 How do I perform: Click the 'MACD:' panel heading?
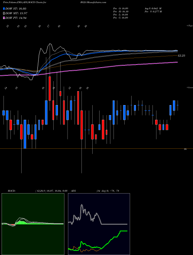tap(12, 191)
